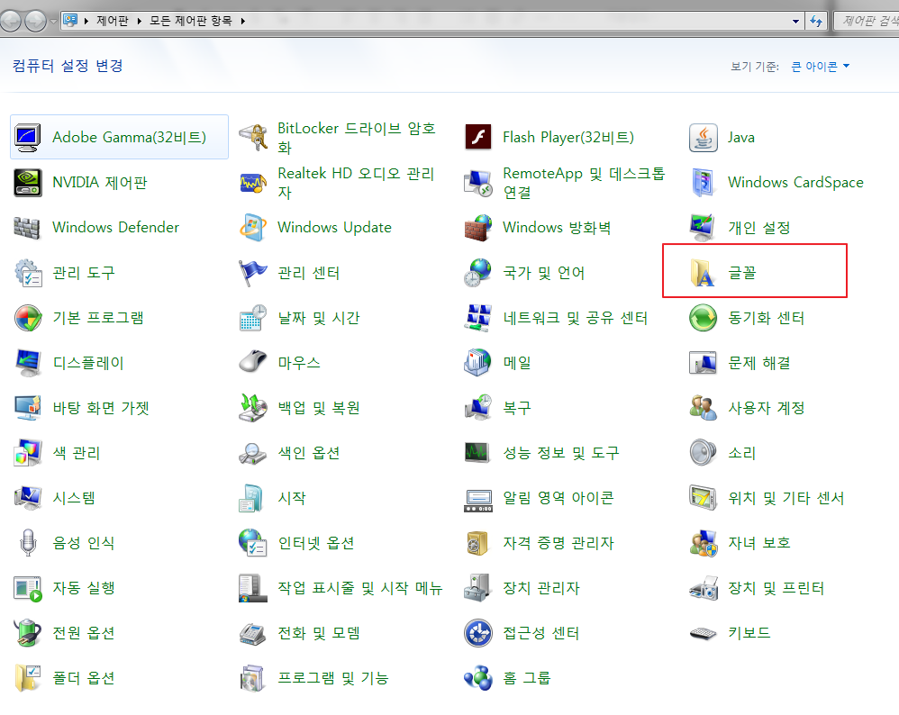899x715 pixels.
Task: Open the 바탕 화면 가젯 icon
Action: pyautogui.click(x=28, y=408)
